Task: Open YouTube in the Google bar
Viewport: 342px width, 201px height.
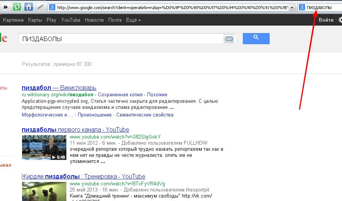Action: click(x=71, y=20)
